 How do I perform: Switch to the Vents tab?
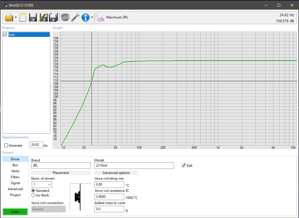click(x=15, y=171)
